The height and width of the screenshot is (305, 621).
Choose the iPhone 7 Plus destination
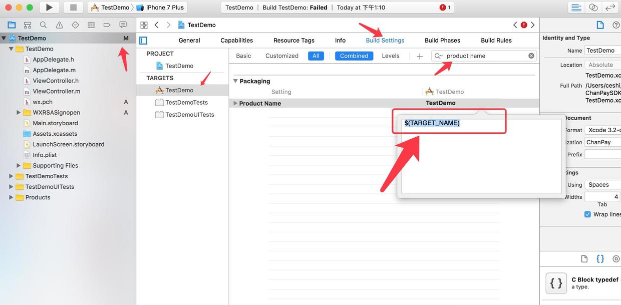point(160,8)
